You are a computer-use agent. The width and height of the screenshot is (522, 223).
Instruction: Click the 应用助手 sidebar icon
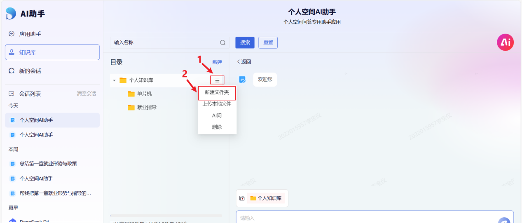(x=12, y=34)
